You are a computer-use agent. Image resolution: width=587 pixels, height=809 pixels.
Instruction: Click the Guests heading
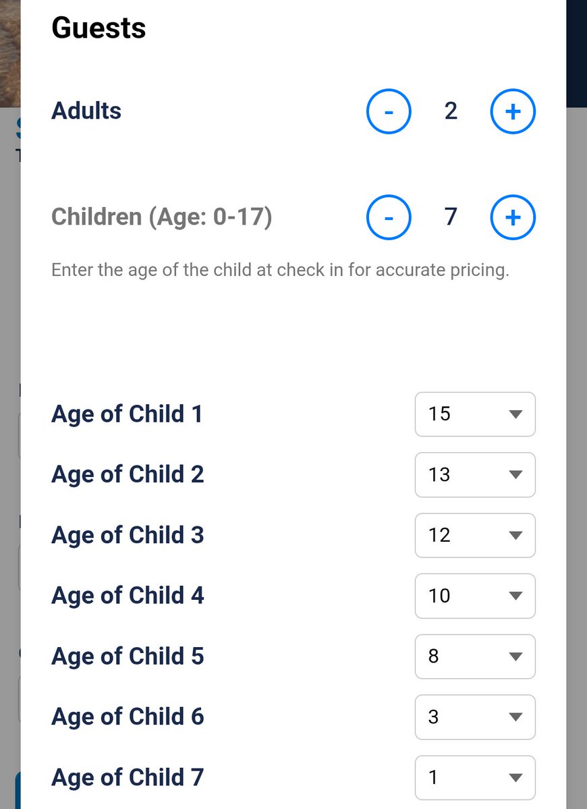tap(99, 28)
